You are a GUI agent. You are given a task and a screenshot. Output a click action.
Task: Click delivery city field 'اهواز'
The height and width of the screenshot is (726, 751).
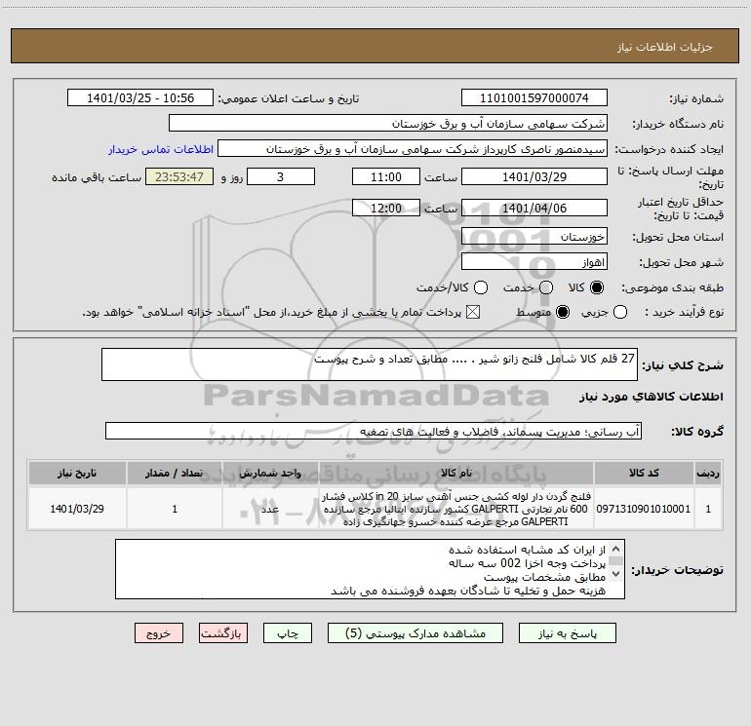[534, 262]
